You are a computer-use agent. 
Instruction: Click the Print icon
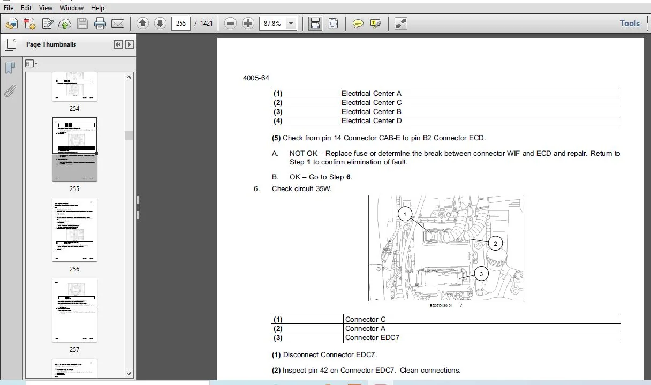click(100, 24)
